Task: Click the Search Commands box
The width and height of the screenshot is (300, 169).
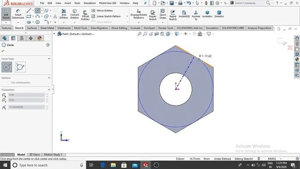Action: (247, 3)
